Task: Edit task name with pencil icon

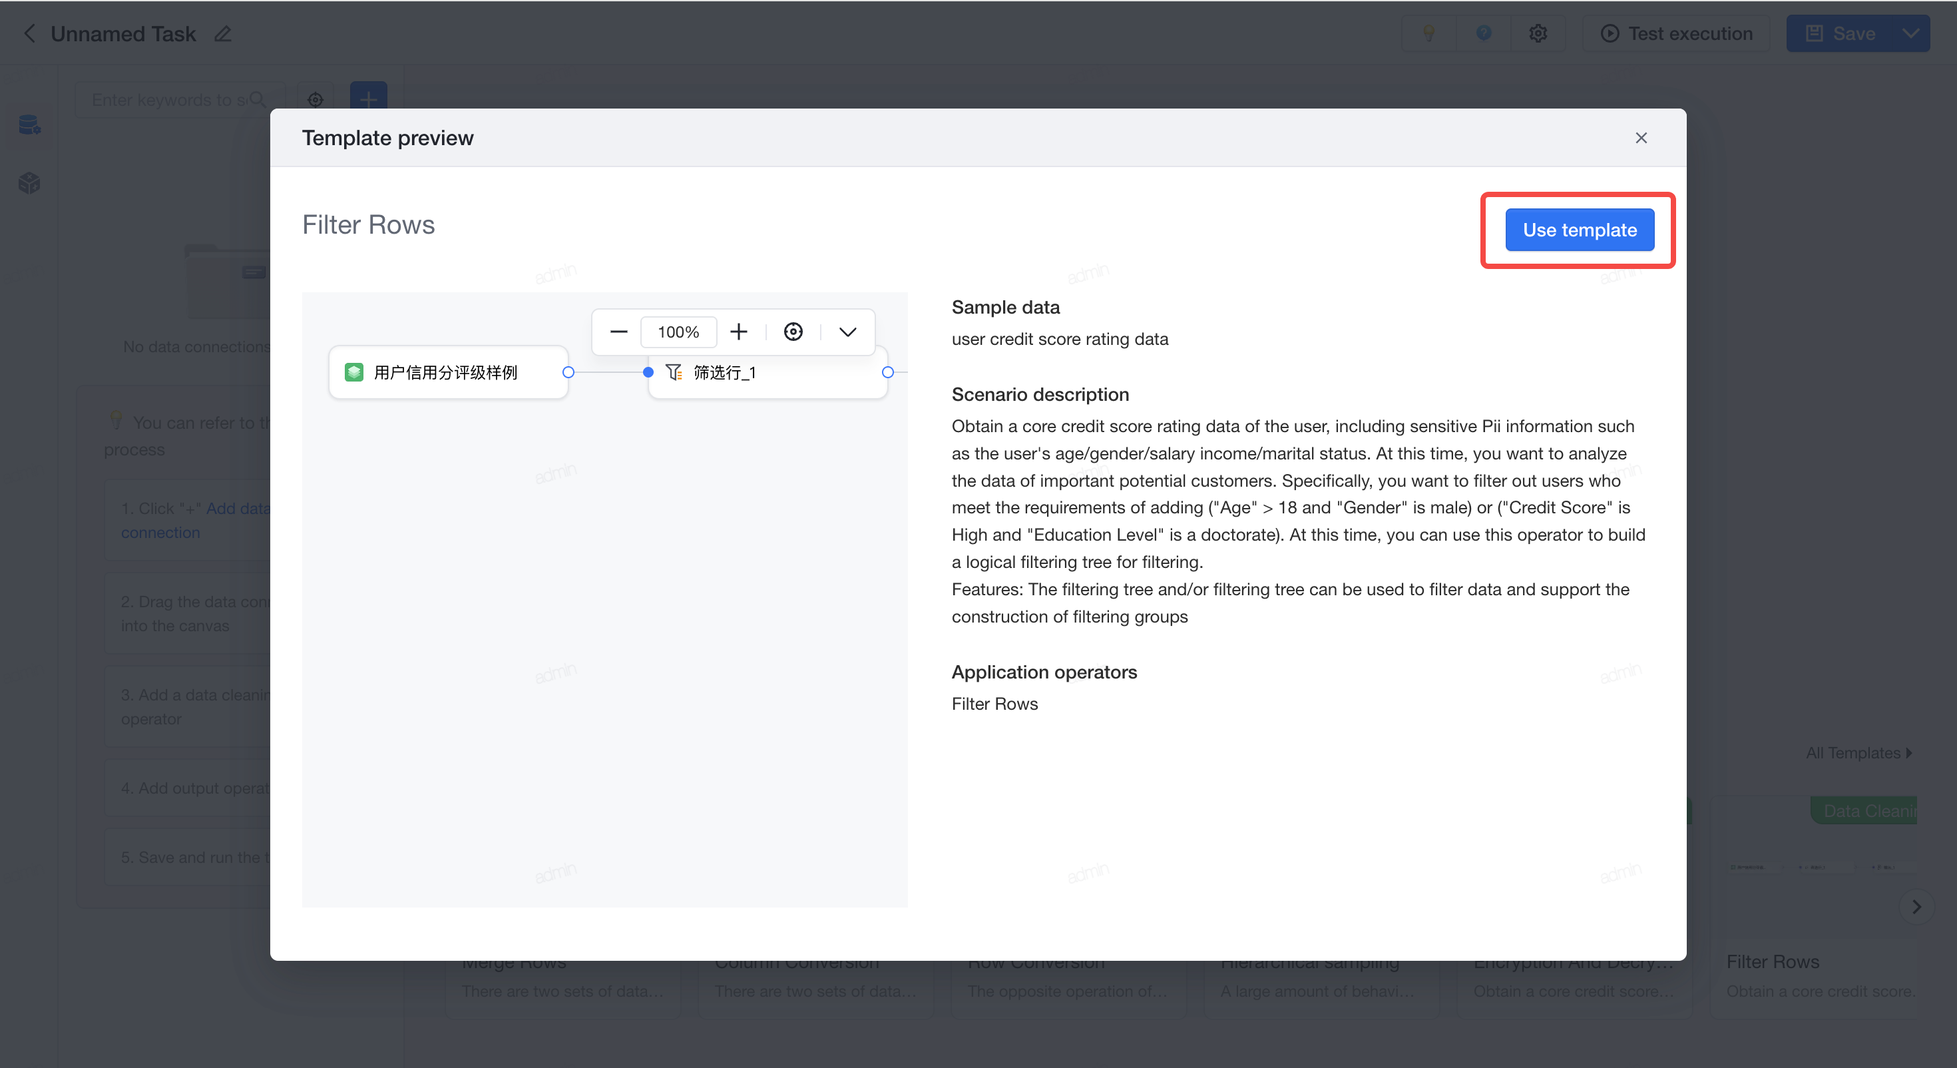Action: [x=222, y=33]
